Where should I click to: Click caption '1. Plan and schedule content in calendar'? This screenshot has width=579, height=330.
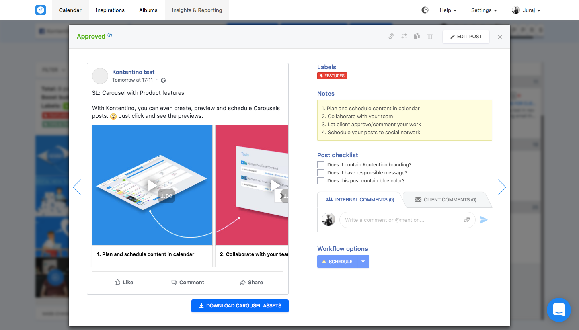[146, 254]
